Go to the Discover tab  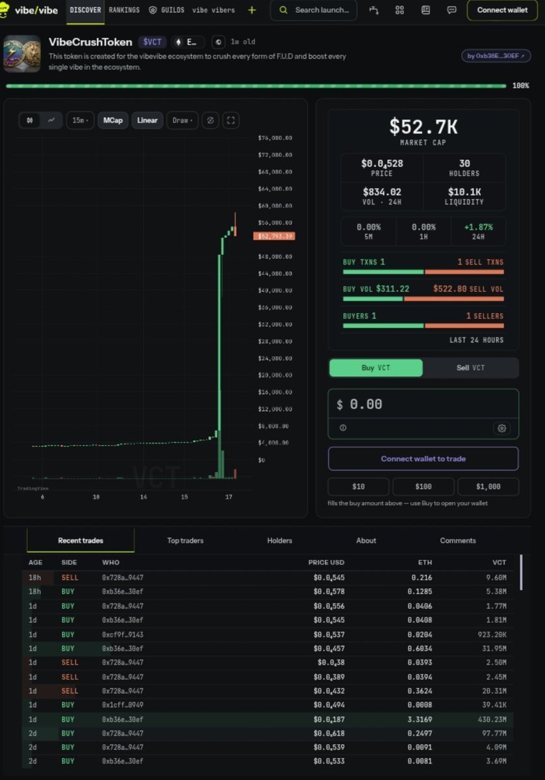pos(85,10)
